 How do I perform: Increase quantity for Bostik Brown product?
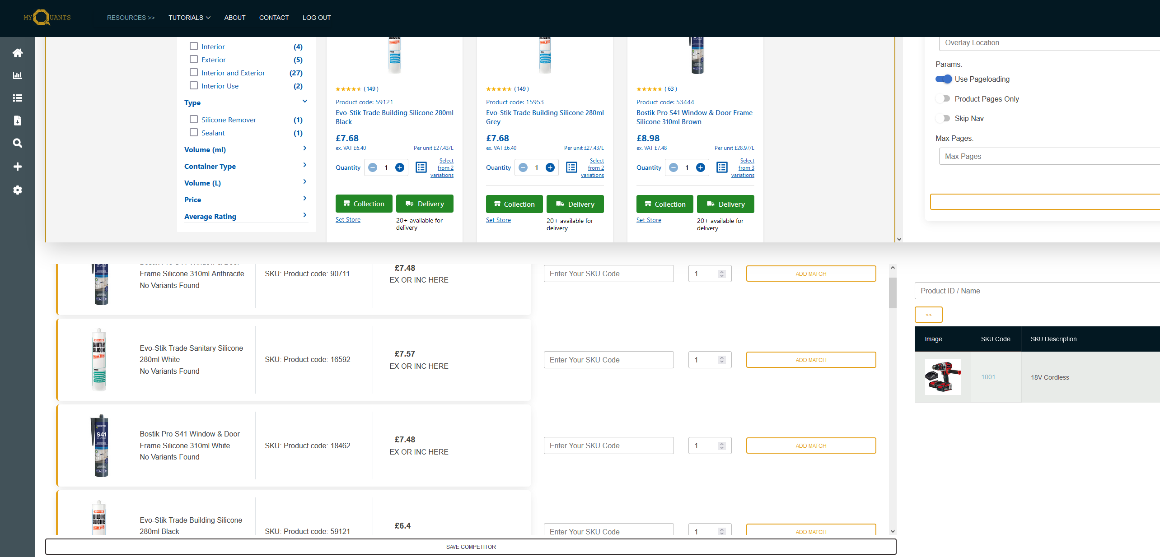(701, 167)
